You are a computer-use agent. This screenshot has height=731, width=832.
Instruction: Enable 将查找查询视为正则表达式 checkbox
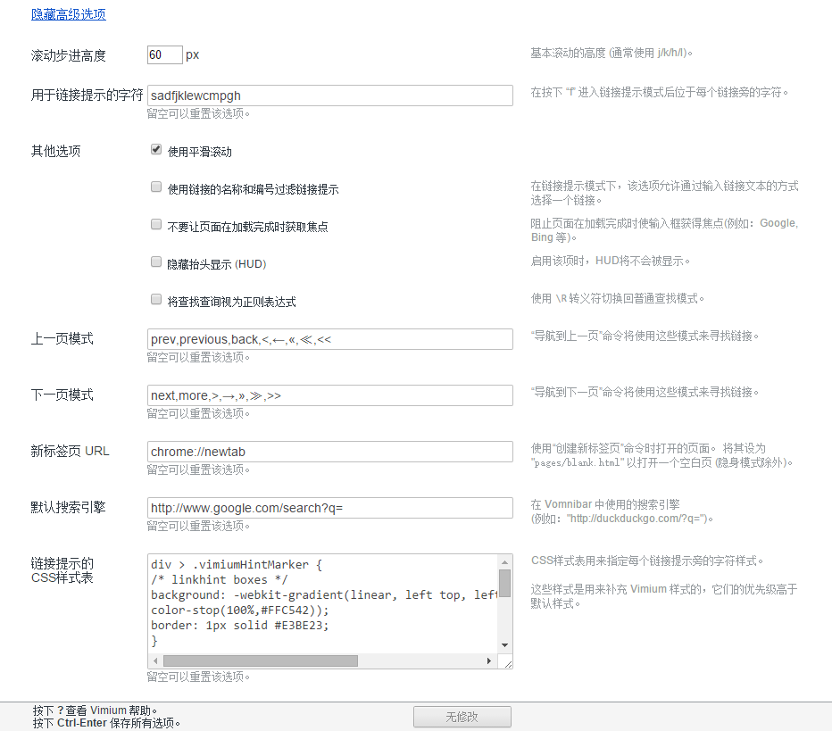click(156, 299)
